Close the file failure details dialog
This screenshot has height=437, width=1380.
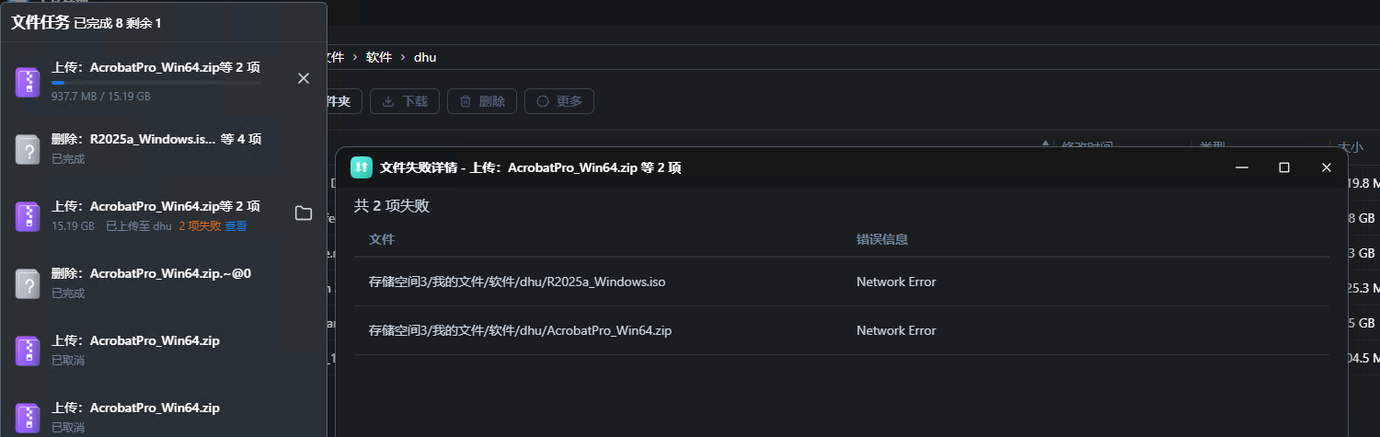point(1327,167)
